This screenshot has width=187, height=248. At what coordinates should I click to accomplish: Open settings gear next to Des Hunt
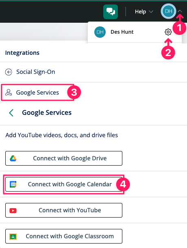(168, 32)
